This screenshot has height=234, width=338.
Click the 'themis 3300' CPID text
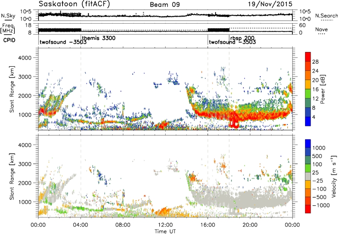[x=99, y=38]
